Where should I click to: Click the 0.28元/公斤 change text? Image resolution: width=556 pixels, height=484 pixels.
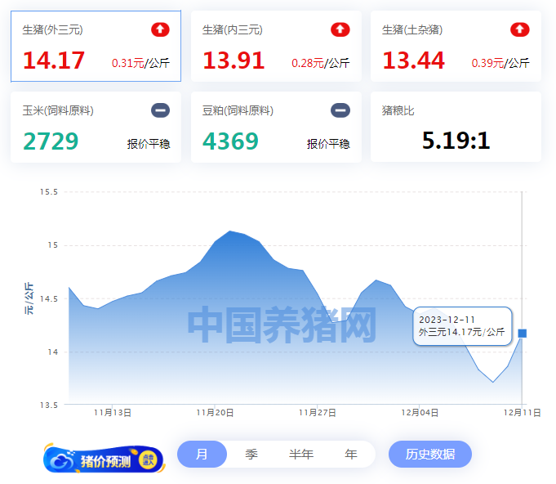[x=321, y=63]
